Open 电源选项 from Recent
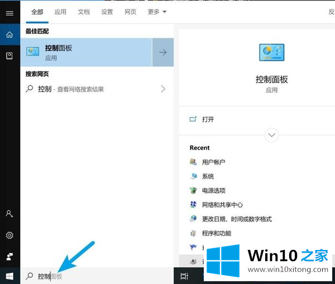This screenshot has width=335, height=284. click(x=214, y=190)
